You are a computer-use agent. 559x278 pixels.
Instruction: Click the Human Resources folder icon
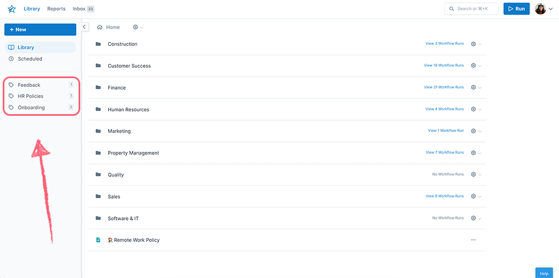(98, 109)
